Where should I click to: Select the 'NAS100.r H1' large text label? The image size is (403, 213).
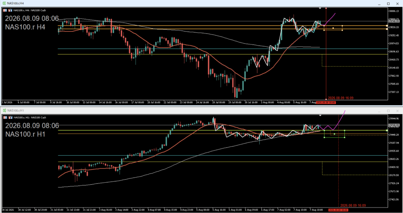25,134
